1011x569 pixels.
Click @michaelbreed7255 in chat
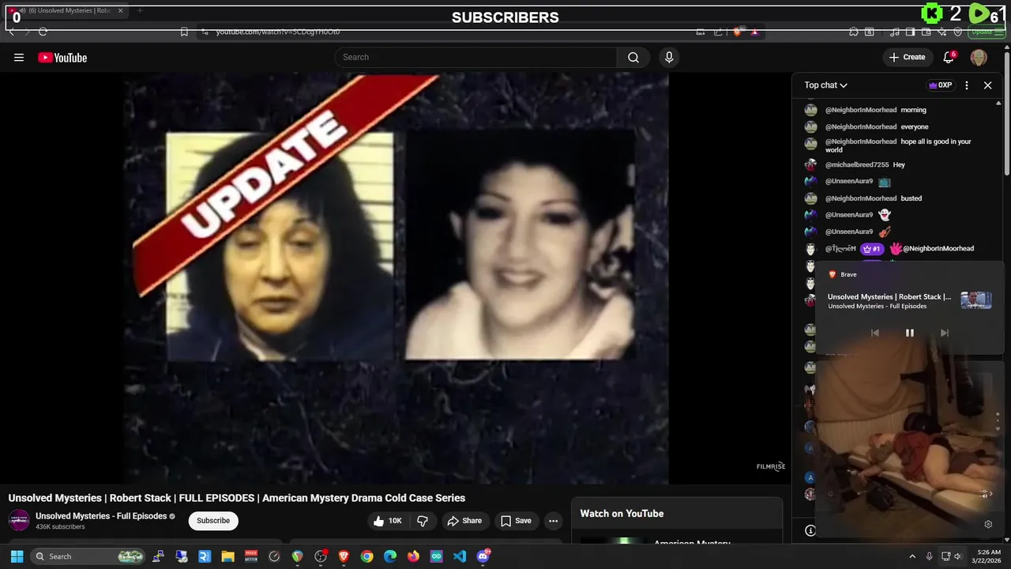click(857, 165)
